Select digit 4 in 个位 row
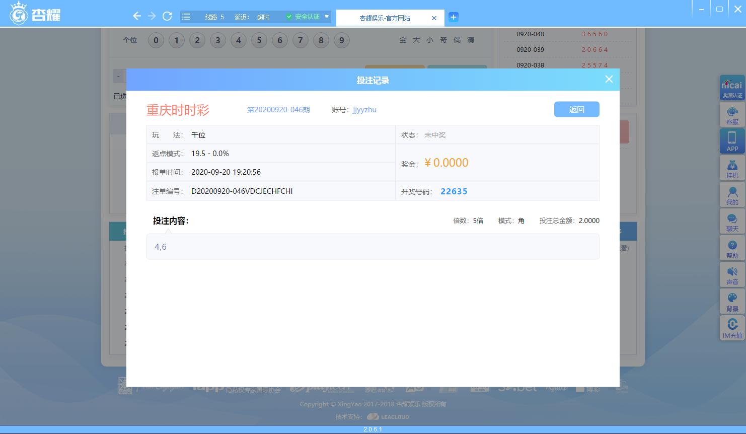Screen dimensions: 746x434 pyautogui.click(x=239, y=40)
